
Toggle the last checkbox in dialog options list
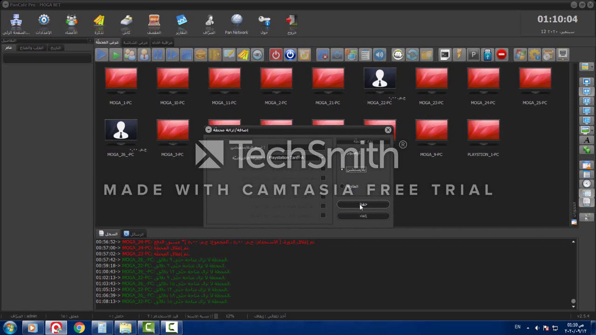pos(323,215)
